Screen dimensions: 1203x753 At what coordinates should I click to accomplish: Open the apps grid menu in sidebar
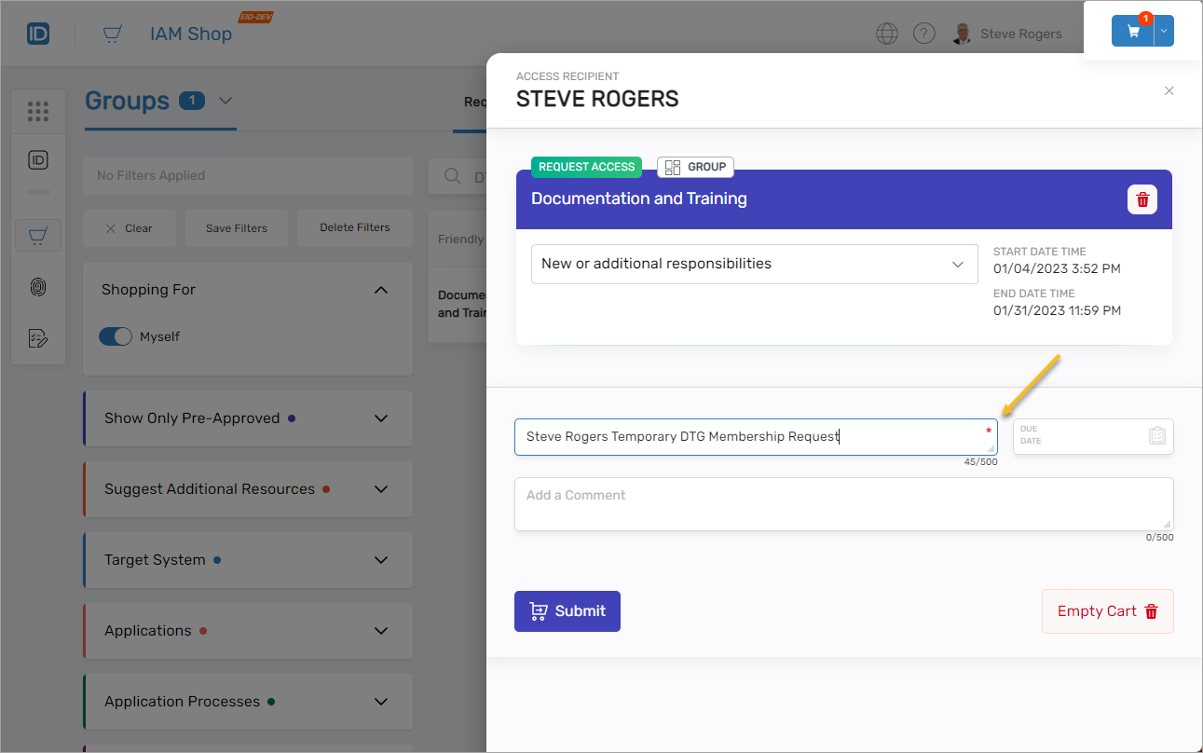[38, 112]
